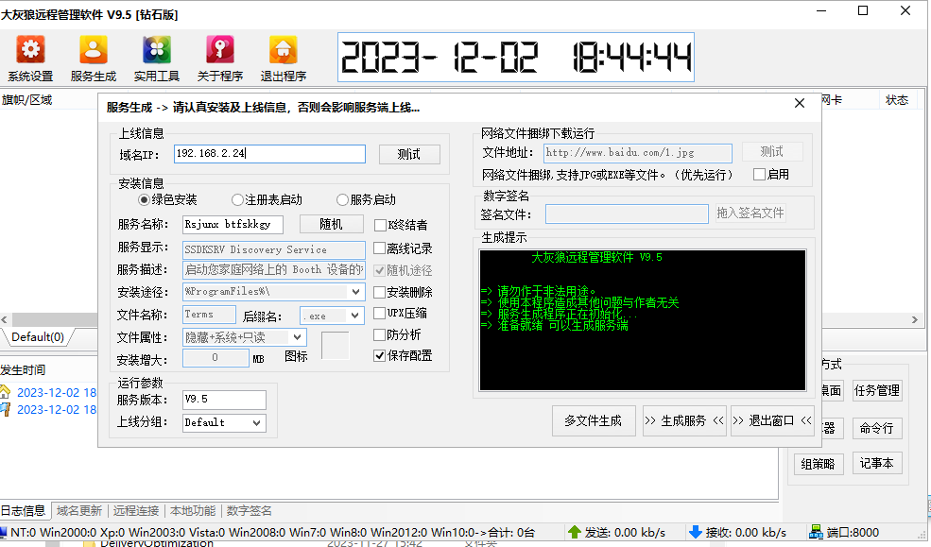Viewport: 931px width, 547px height.
Task: Open the 本地功能 tab
Action: 193,511
